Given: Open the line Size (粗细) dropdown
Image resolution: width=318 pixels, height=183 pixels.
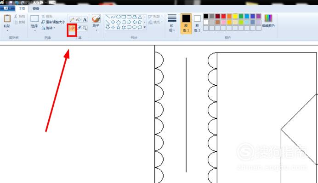Looking at the screenshot, I should coord(172,23).
